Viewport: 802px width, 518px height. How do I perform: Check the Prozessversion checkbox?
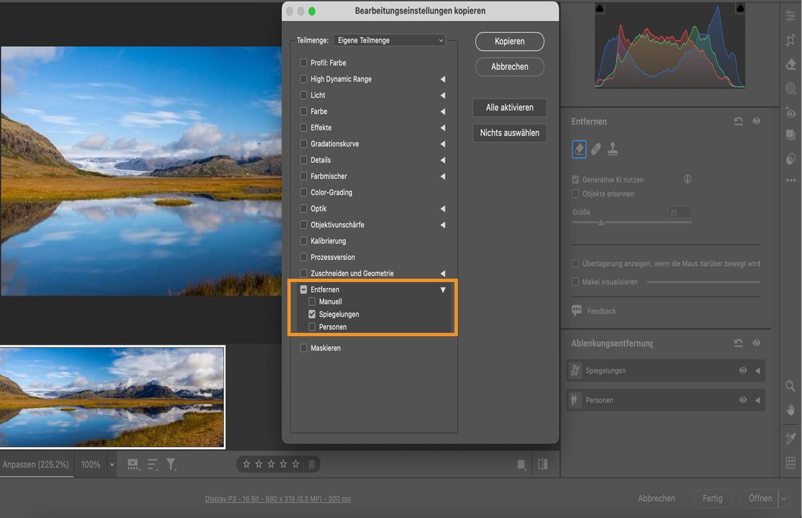304,257
